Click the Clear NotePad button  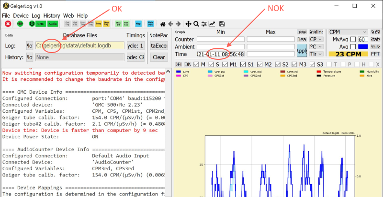tap(159, 57)
